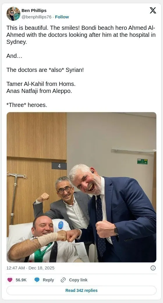The height and width of the screenshot is (303, 163).
Task: Follow Ben Phillips
Action: pos(62,17)
